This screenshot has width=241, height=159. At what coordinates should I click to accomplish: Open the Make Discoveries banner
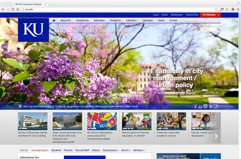[x=178, y=156]
